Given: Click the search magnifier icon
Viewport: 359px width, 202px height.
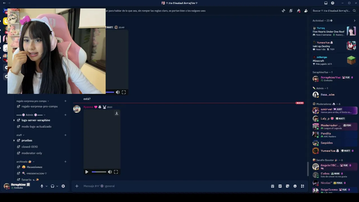Looking at the screenshot, I should 354,11.
